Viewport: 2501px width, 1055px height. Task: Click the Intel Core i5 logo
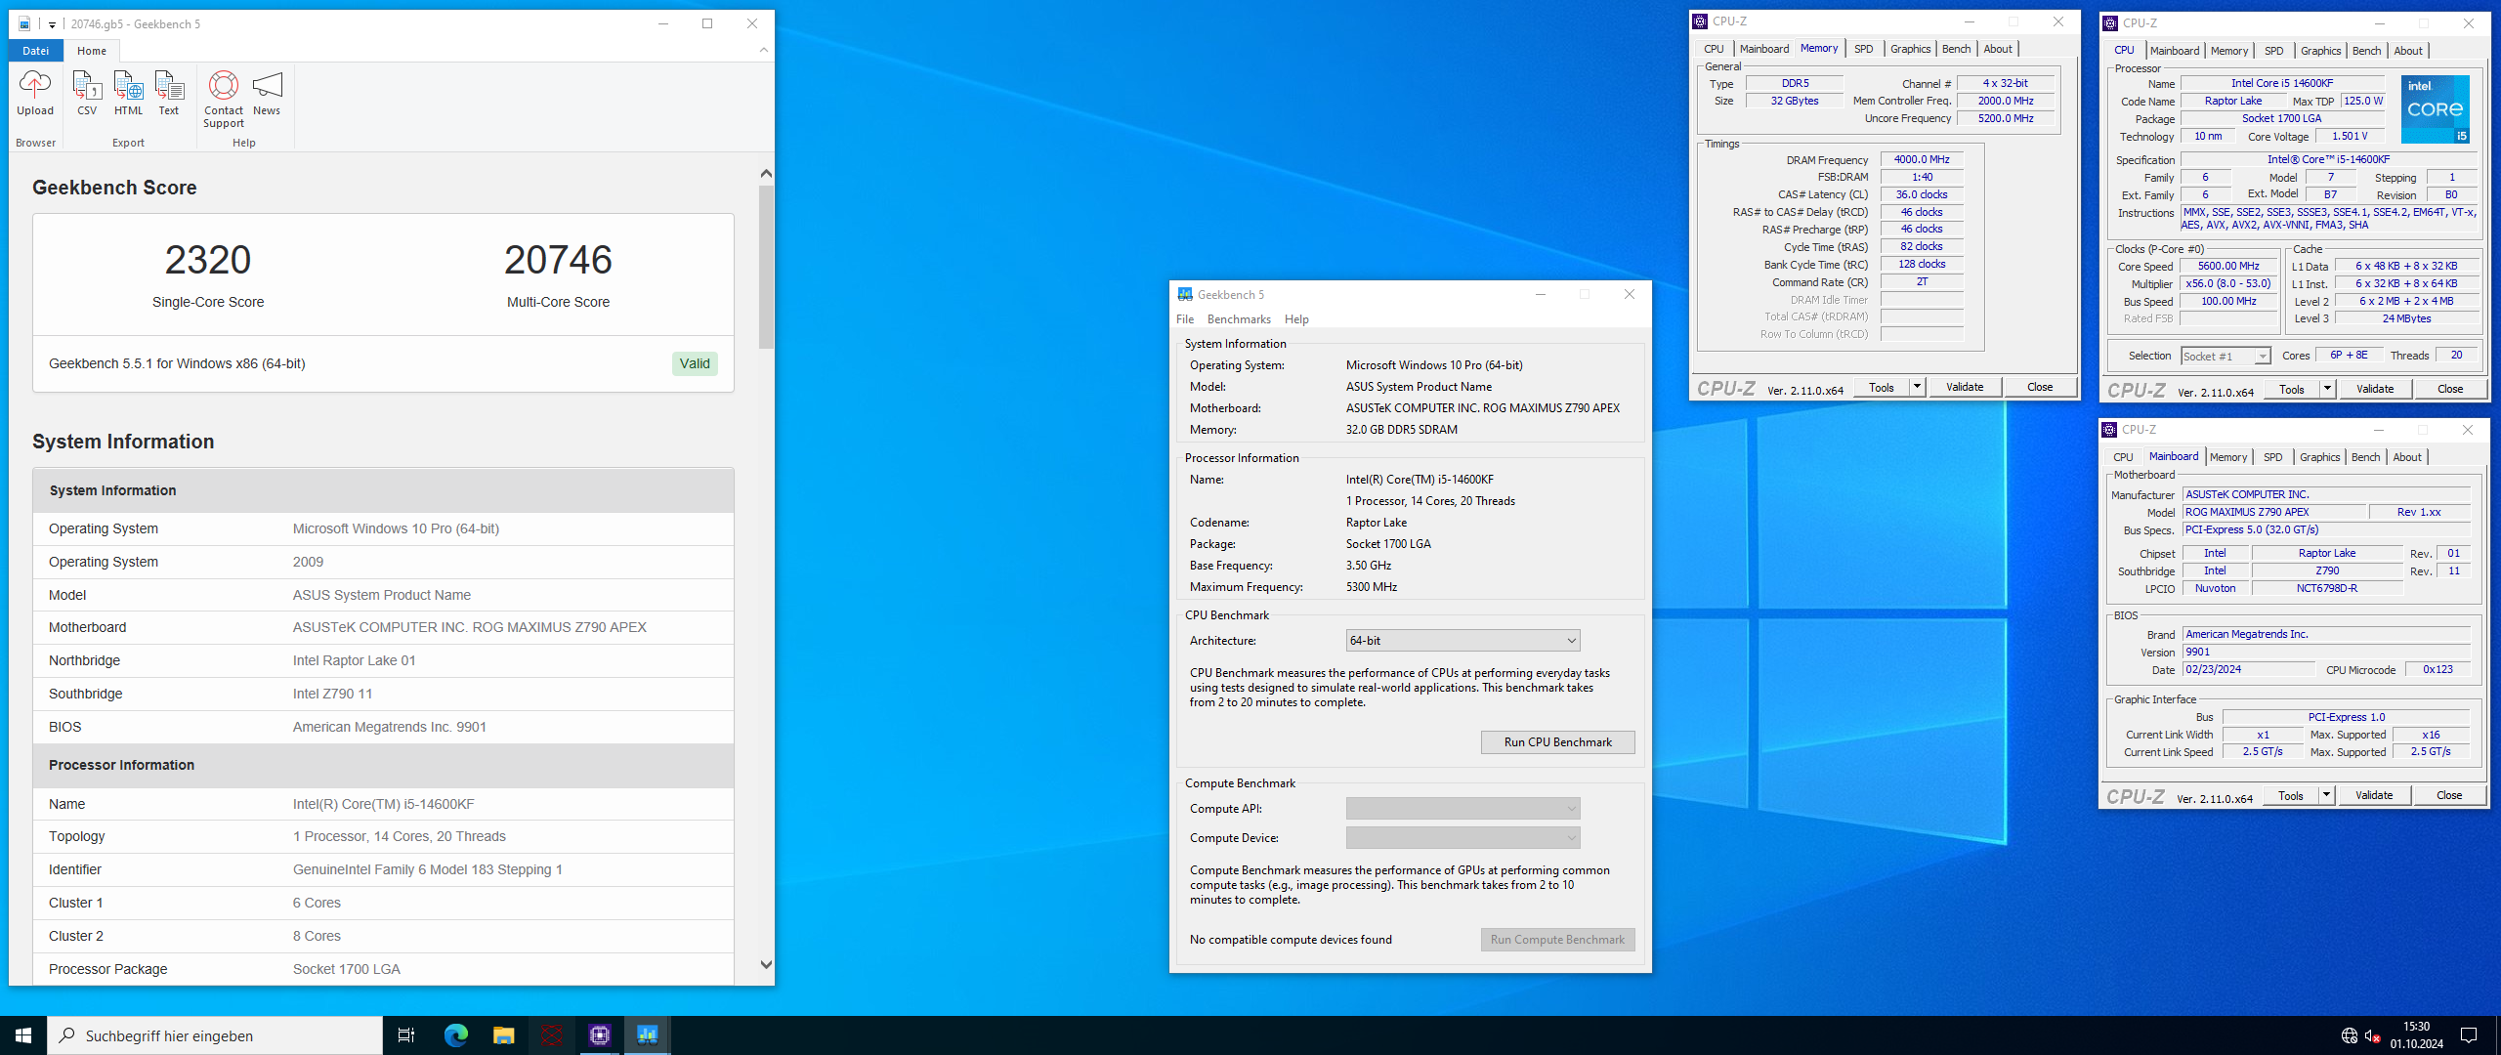tap(2435, 109)
